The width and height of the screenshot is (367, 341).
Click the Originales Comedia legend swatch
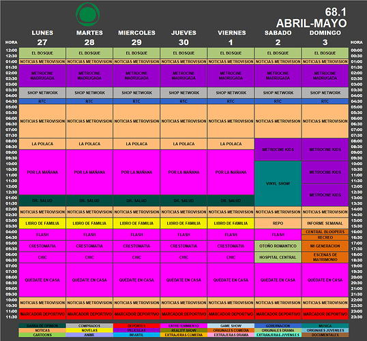pos(231,330)
